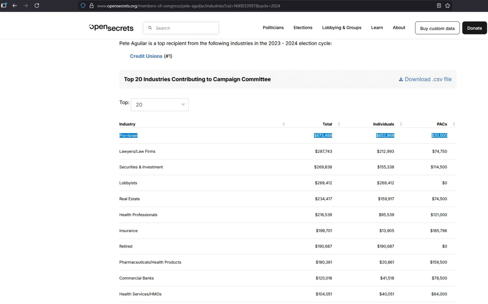Click the $185,796 PACs value for Insurance
The image size is (488, 304).
(x=439, y=231)
